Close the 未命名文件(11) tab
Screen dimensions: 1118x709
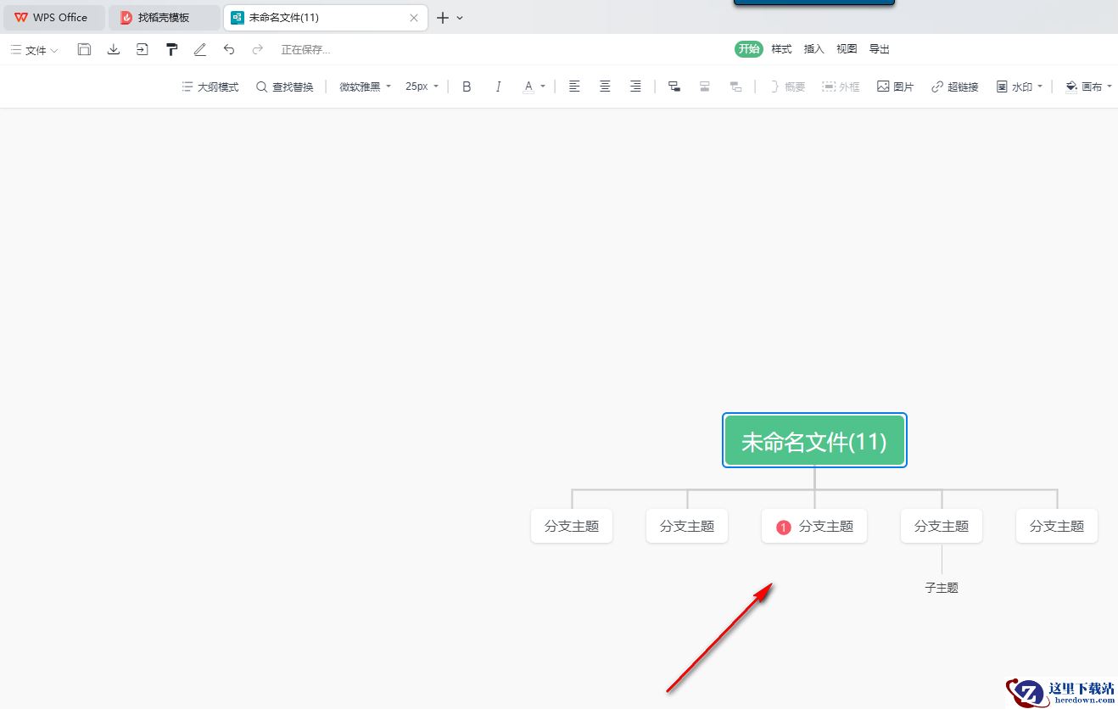click(414, 17)
